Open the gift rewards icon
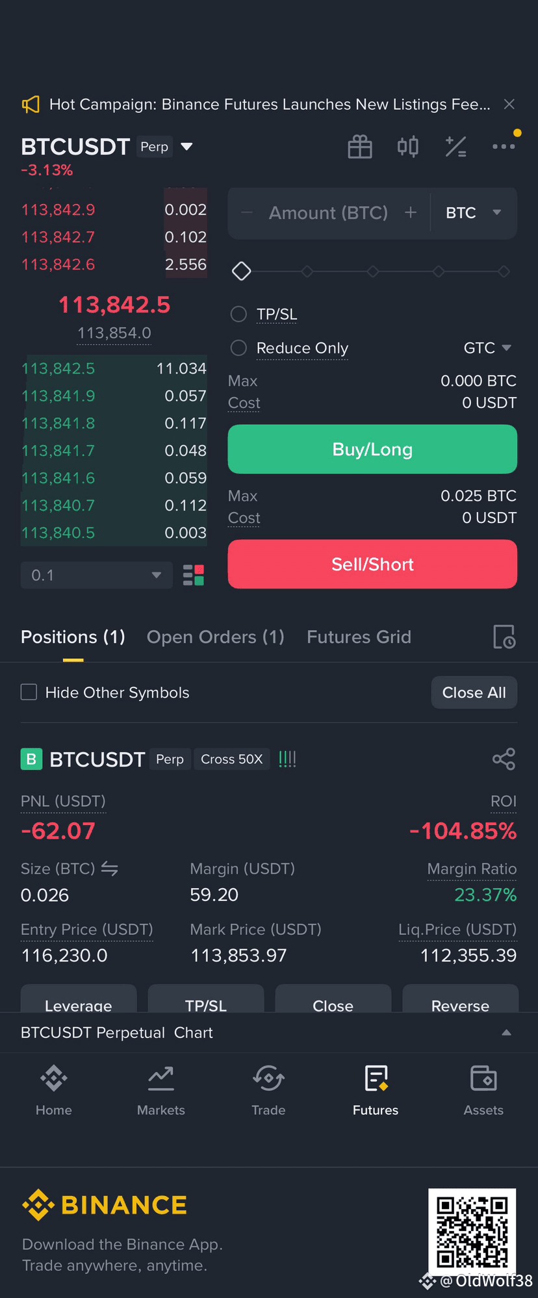 [x=360, y=147]
